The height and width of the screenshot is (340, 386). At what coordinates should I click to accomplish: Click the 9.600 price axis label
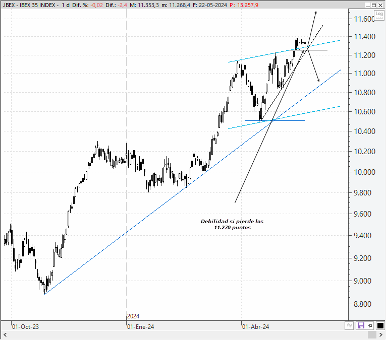[362, 214]
